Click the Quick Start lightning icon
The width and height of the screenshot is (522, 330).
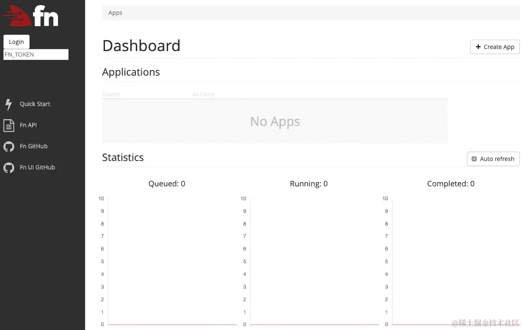(x=8, y=104)
